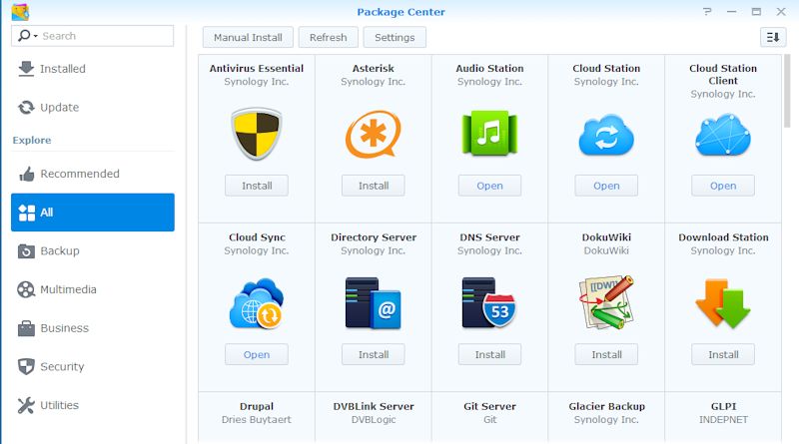Click the Drupal package title
799x444 pixels.
(257, 406)
